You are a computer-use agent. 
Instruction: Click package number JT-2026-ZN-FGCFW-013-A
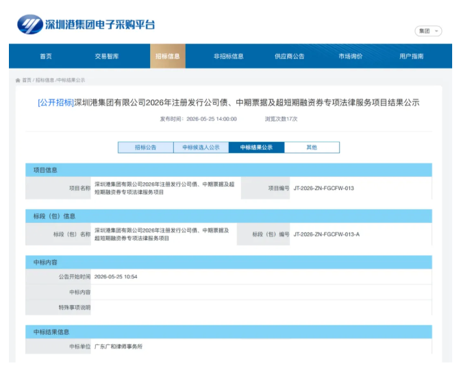327,235
